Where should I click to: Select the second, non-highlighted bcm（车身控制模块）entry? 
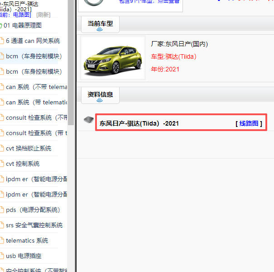coord(34,71)
